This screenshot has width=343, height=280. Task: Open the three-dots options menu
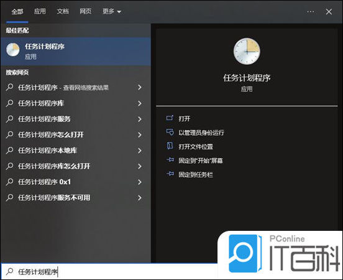tap(311, 12)
